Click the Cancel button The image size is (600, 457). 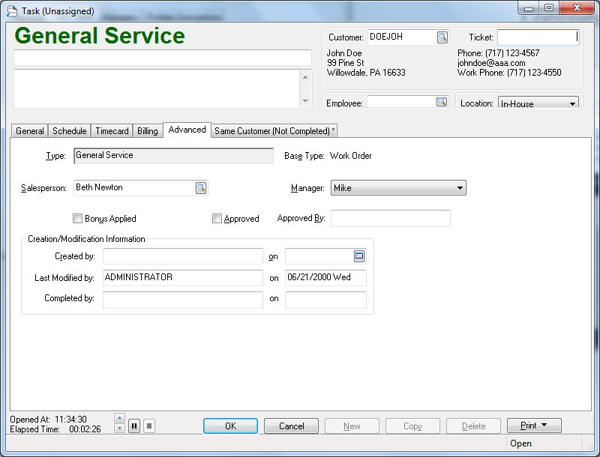291,426
